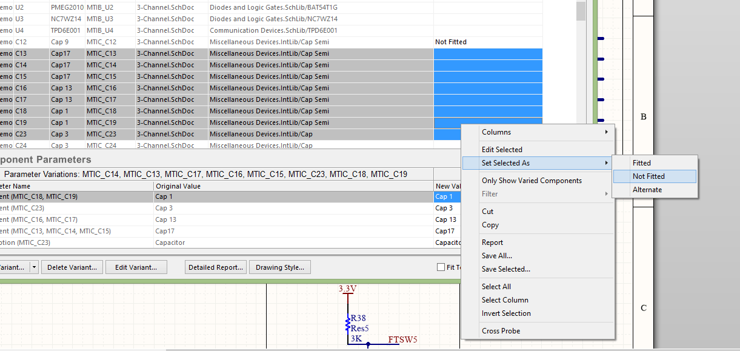Select the C17 designator cell

tap(31, 100)
